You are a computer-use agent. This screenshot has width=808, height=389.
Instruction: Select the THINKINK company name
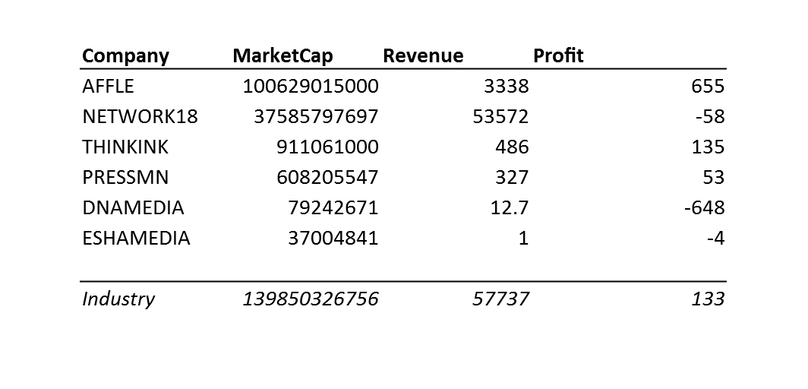125,147
